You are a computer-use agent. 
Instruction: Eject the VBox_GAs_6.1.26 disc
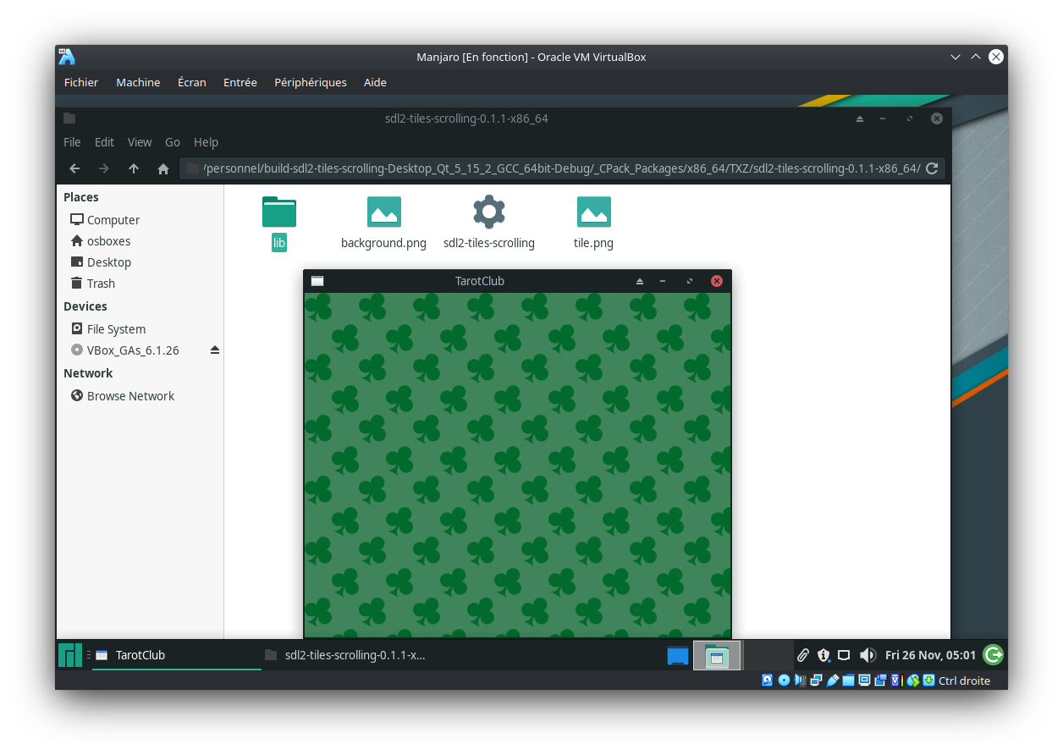tap(215, 350)
